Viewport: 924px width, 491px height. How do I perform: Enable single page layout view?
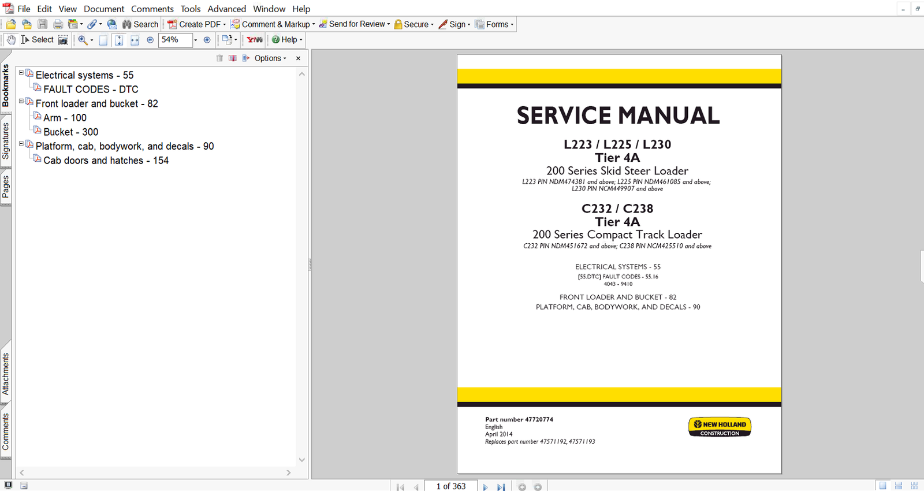pos(882,486)
